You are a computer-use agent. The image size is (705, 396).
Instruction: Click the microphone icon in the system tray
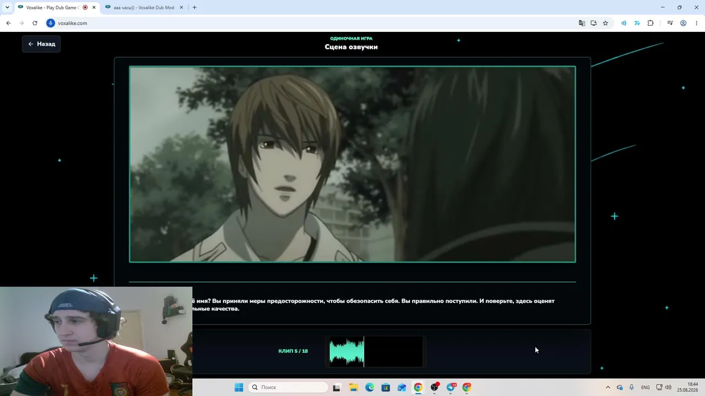pos(632,387)
